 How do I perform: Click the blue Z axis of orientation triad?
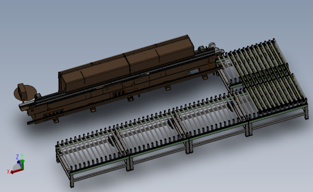pos(20,163)
